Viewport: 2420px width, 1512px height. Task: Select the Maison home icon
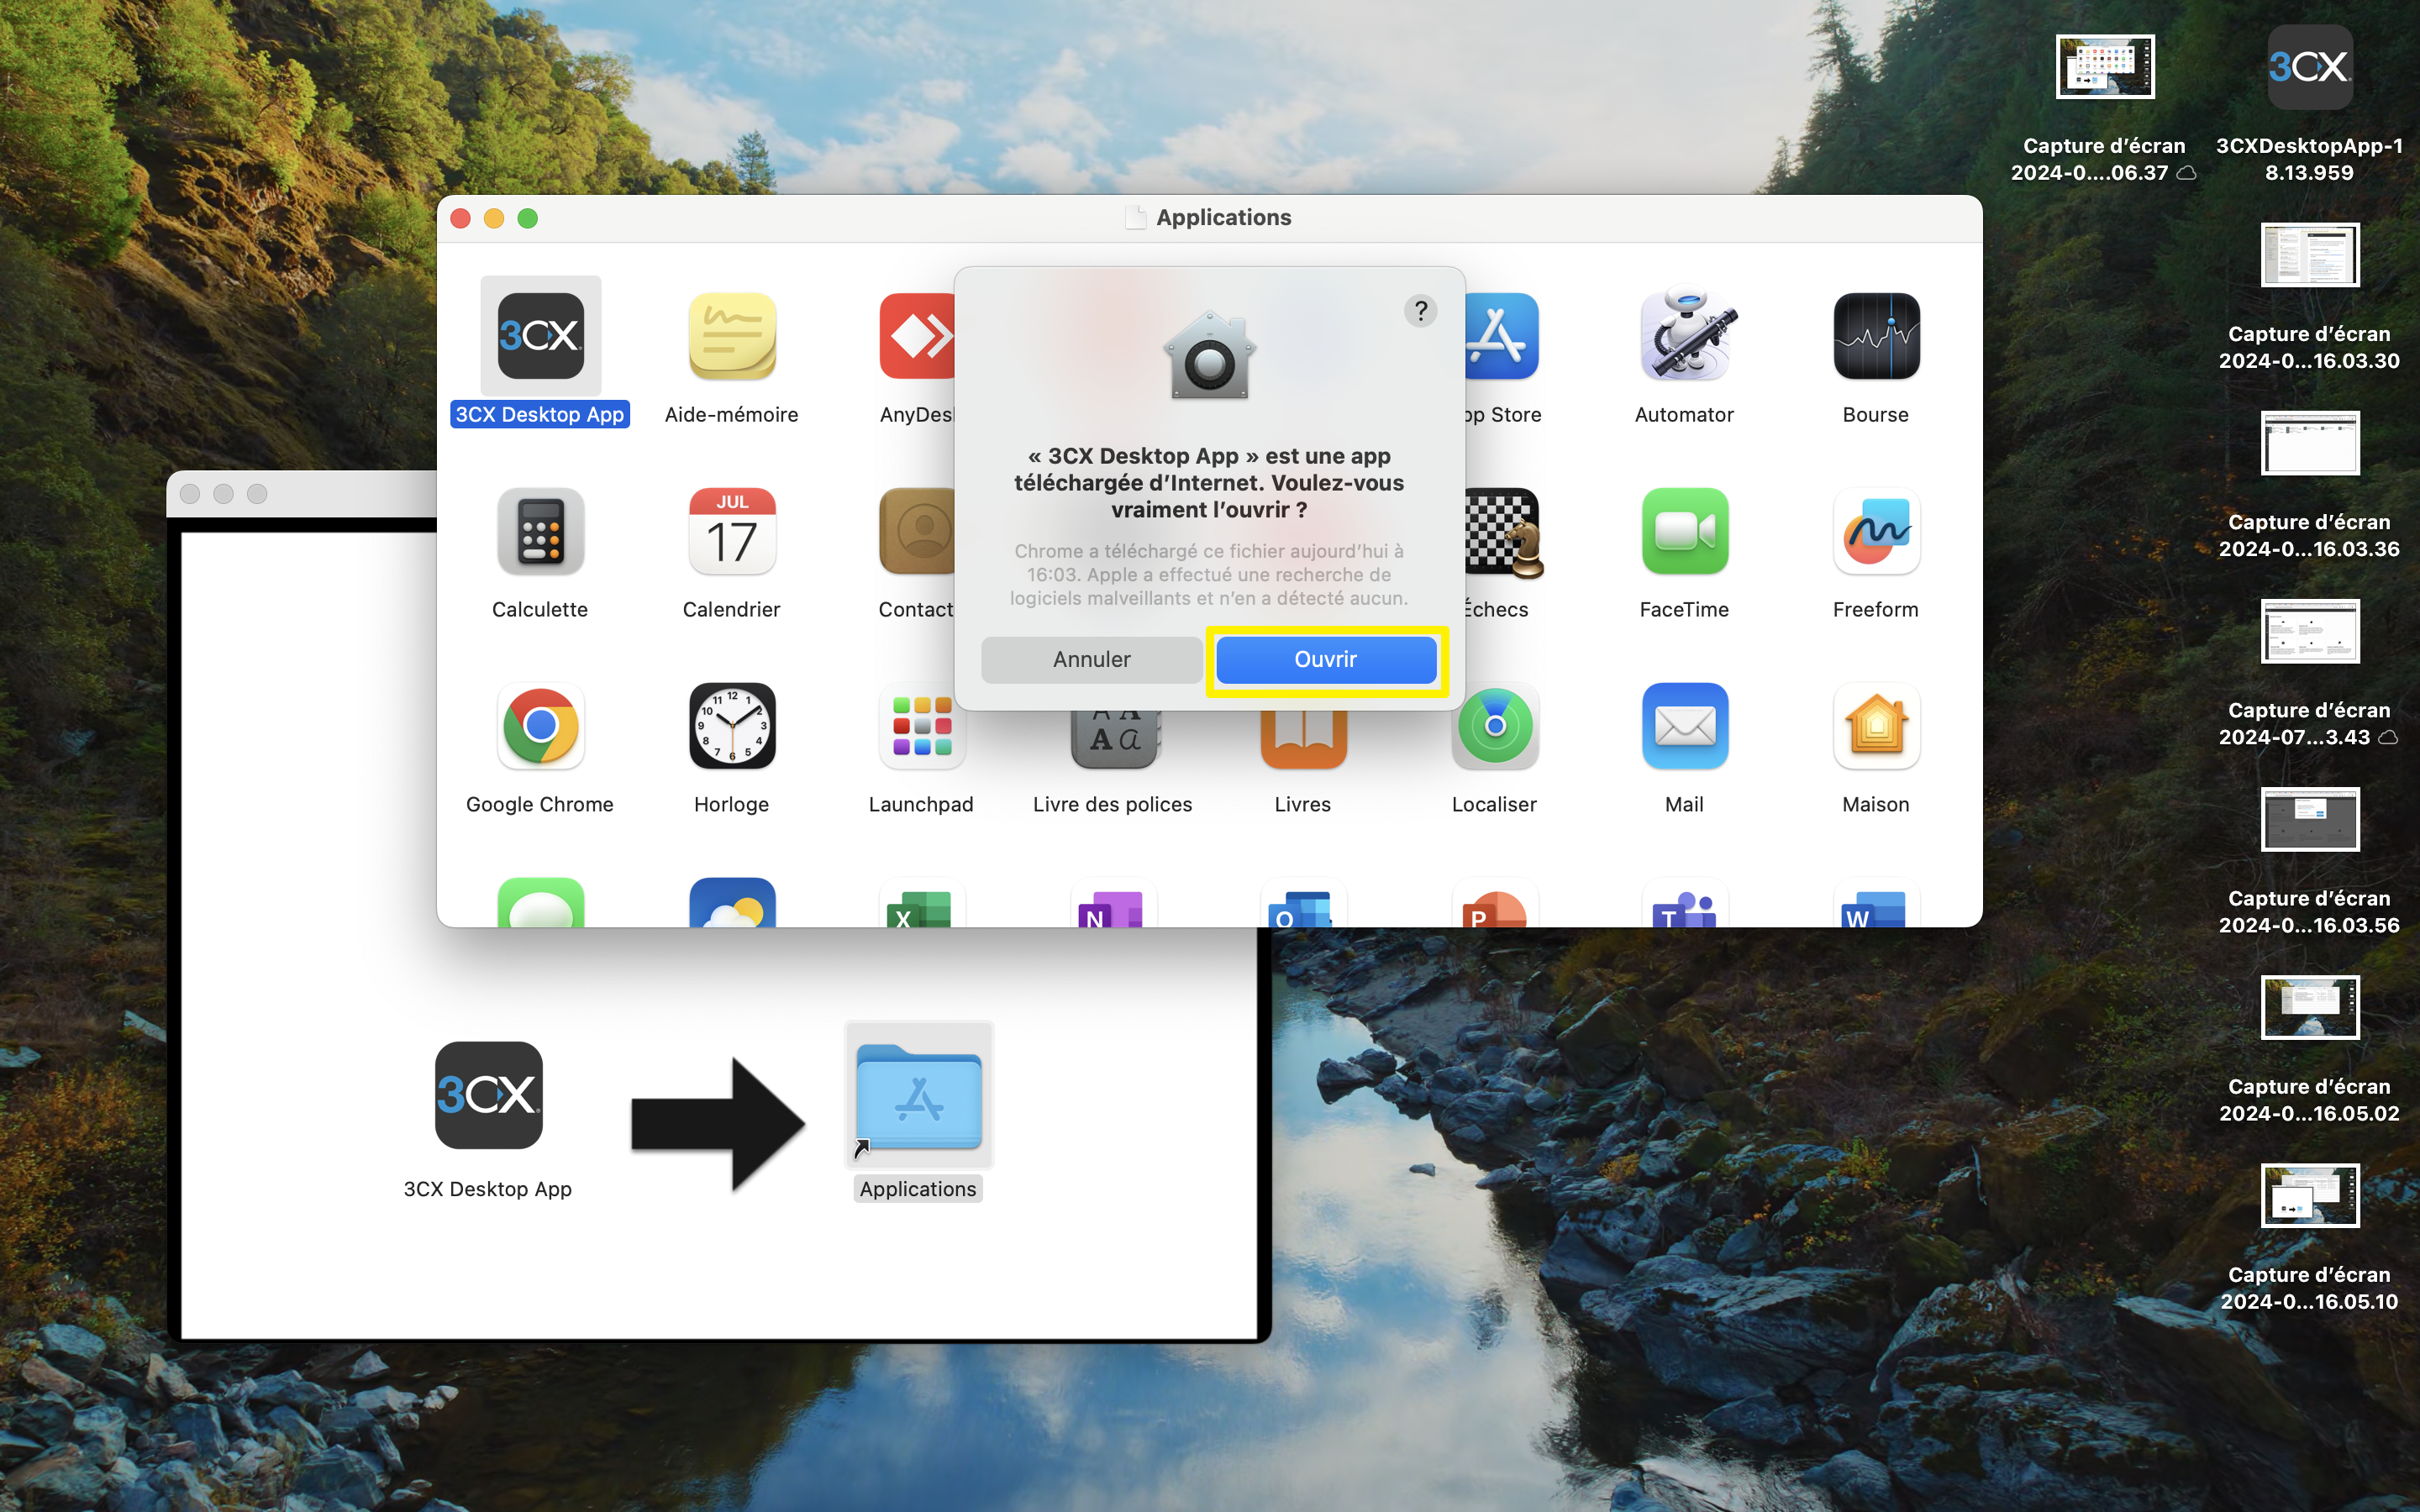[x=1876, y=726]
